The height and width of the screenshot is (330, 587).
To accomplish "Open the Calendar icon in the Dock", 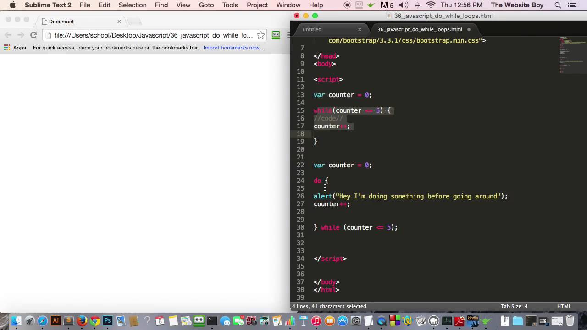I will pyautogui.click(x=160, y=321).
